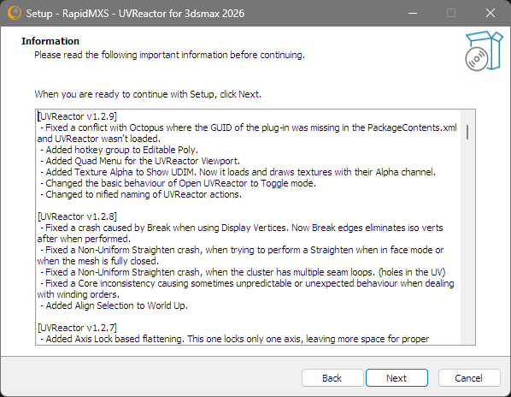The width and height of the screenshot is (511, 397).
Task: Click the release notes scrollbar thumb
Action: [467, 132]
